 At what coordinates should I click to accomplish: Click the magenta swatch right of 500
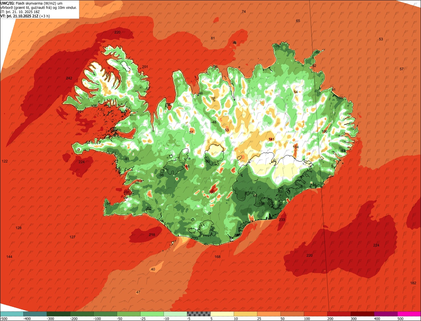(409, 314)
